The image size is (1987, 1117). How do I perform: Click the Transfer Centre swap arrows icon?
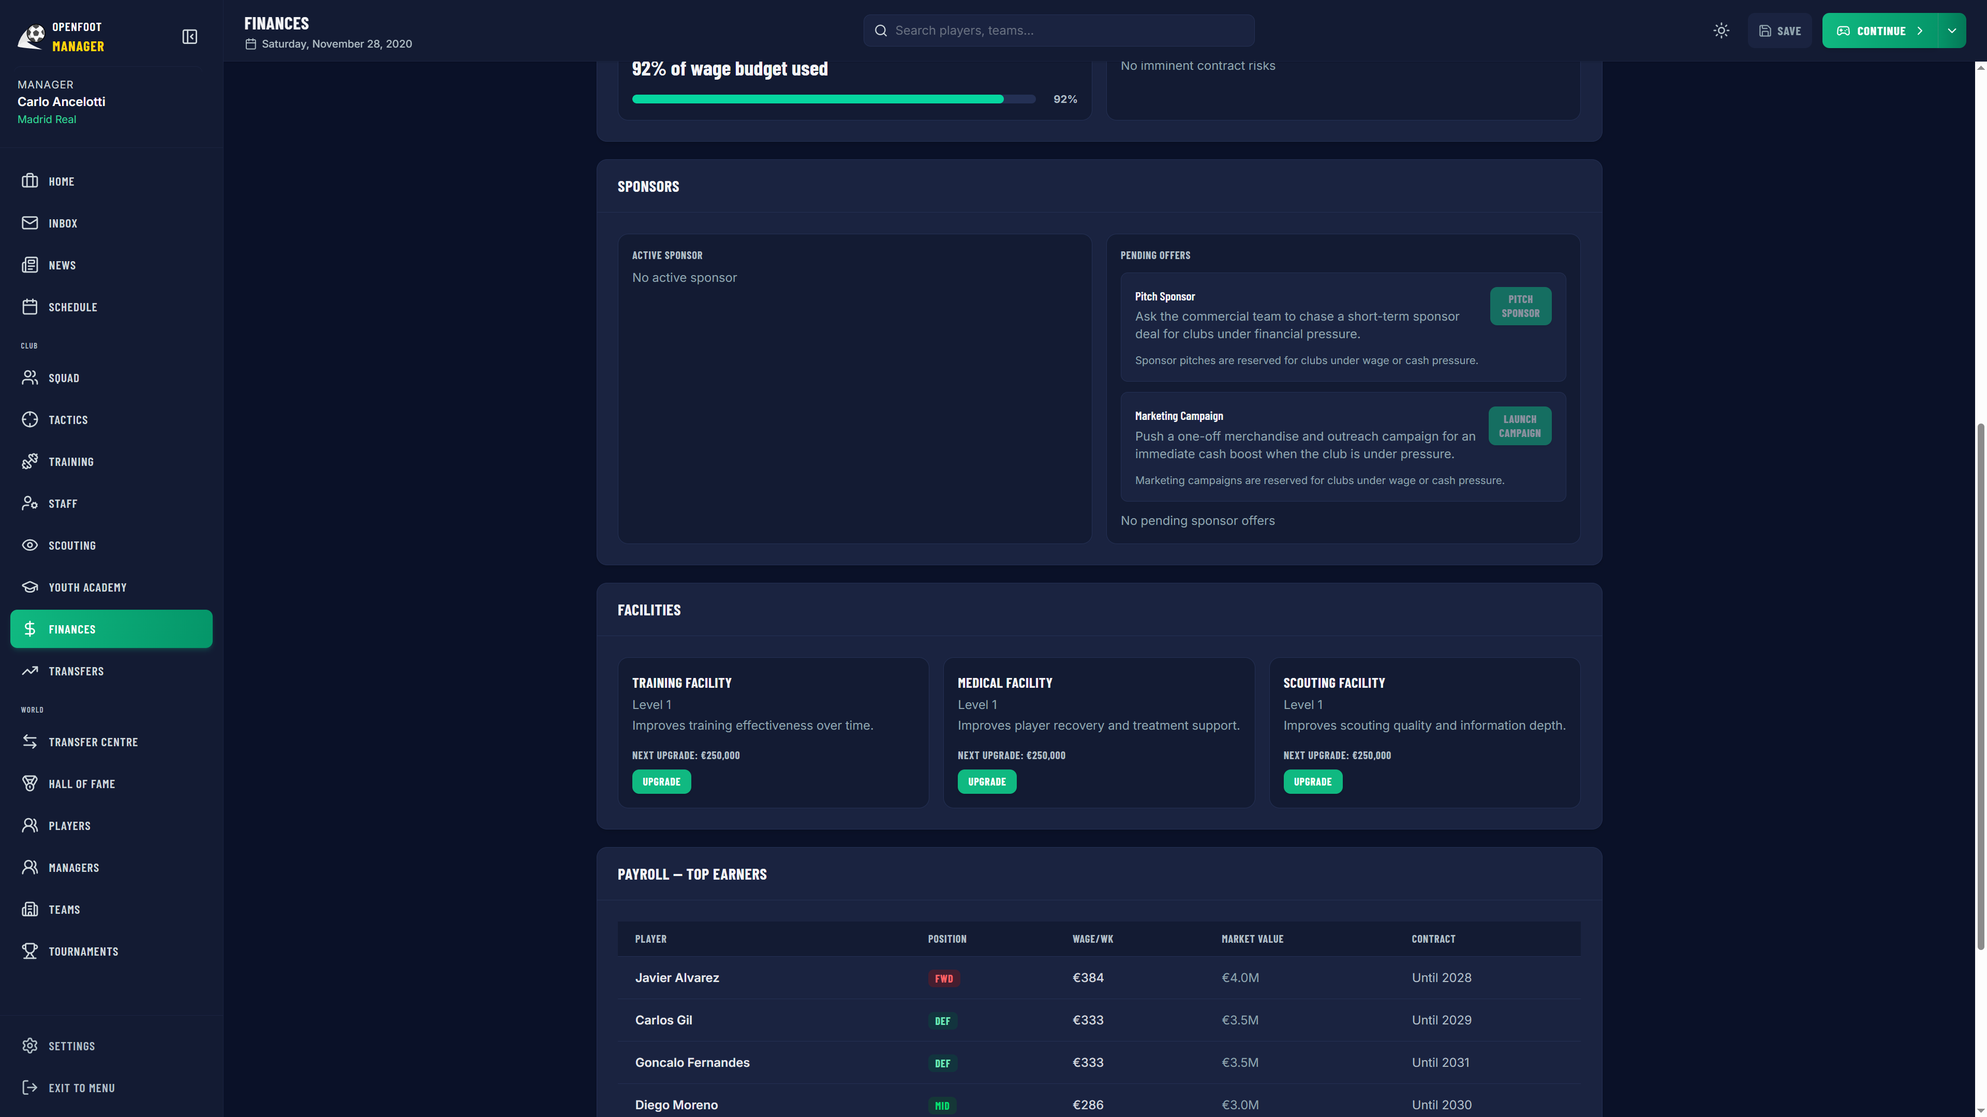coord(30,742)
